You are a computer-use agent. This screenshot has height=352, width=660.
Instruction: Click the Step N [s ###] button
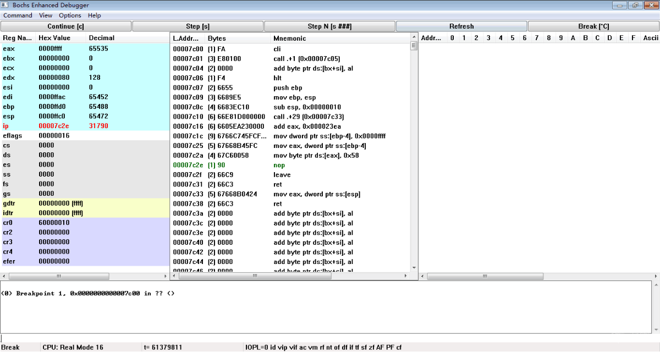[x=329, y=26]
